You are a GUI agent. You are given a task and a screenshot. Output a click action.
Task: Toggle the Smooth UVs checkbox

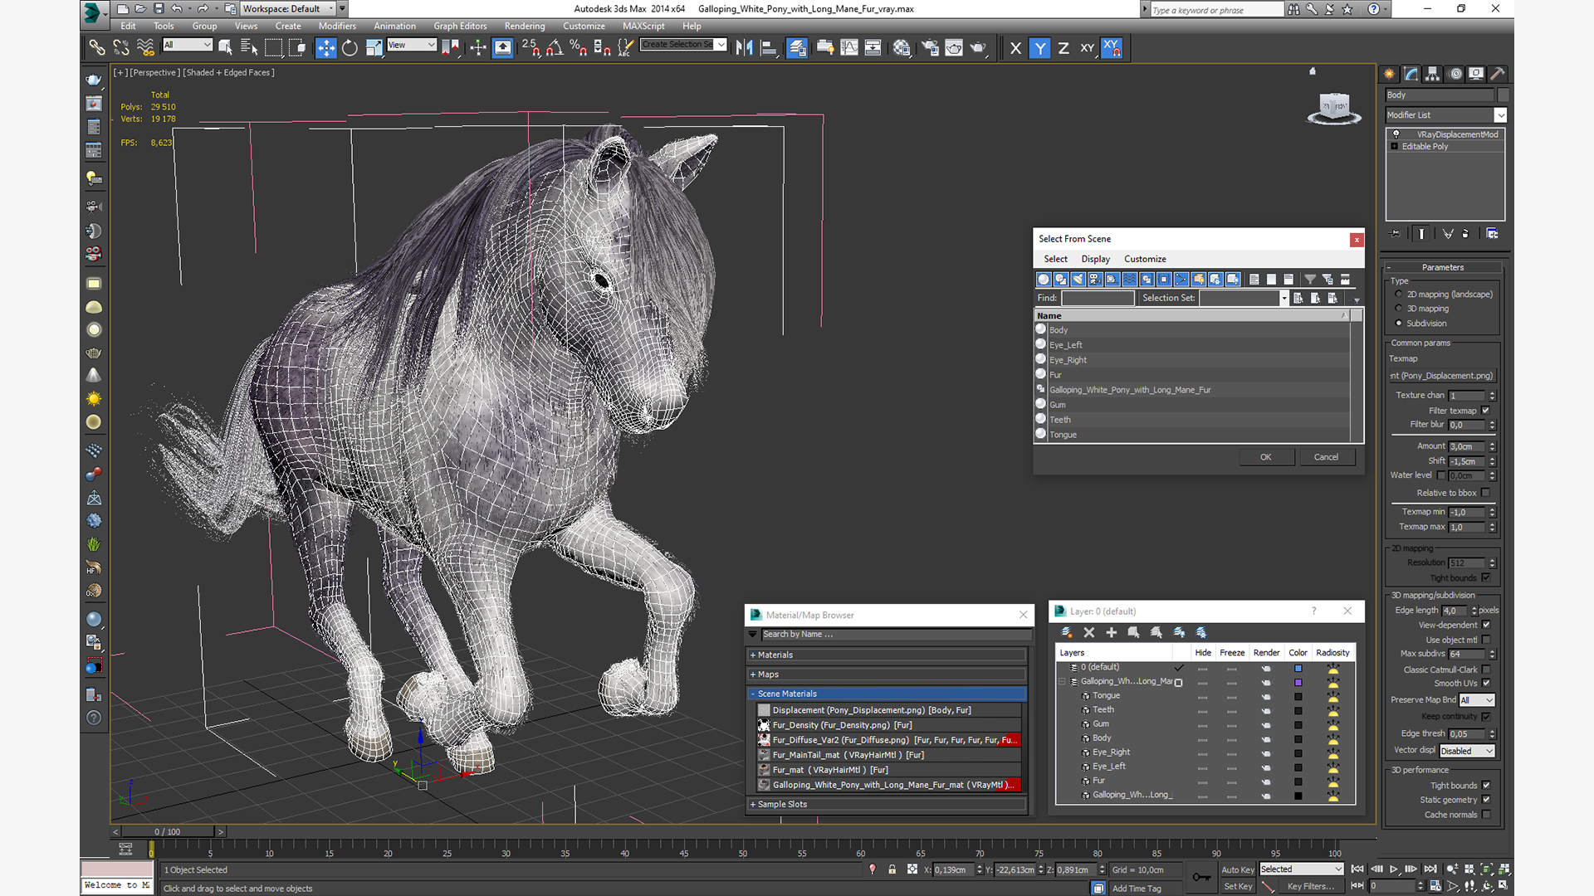pyautogui.click(x=1486, y=684)
